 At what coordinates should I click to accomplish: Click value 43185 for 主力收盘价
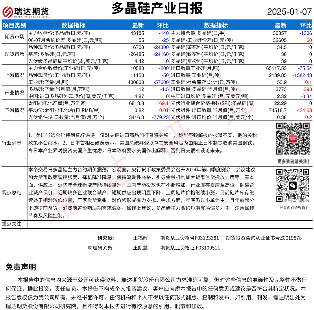[x=137, y=33]
